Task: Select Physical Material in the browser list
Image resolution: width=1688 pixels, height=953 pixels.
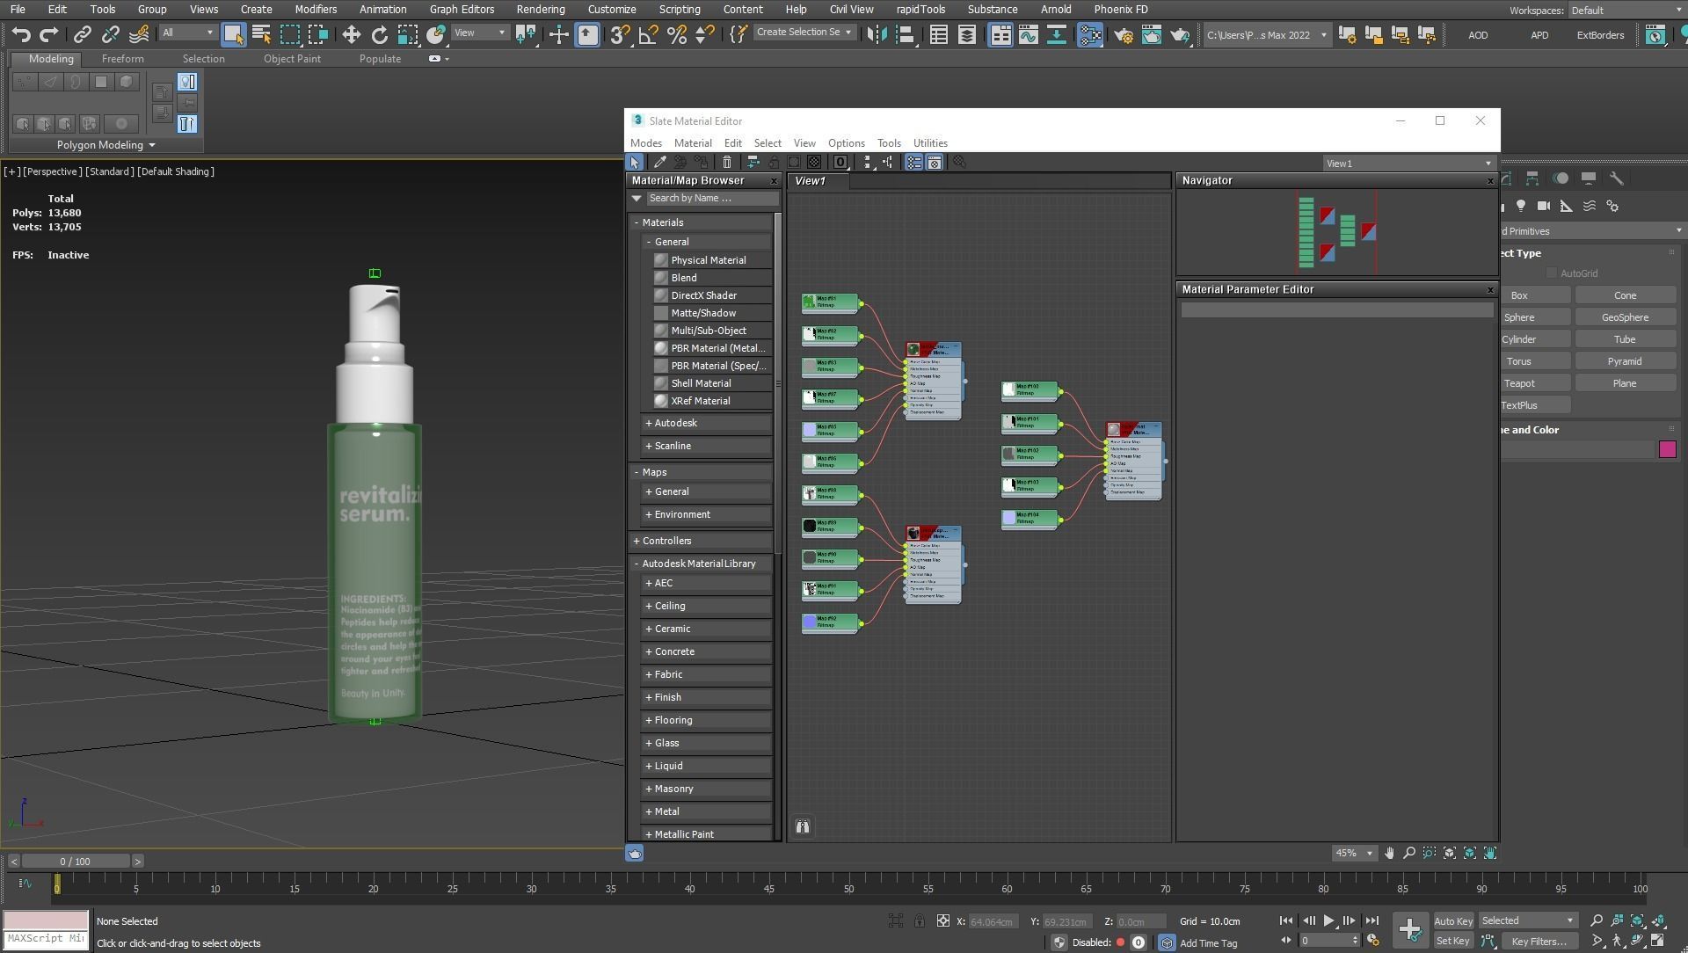Action: (712, 260)
